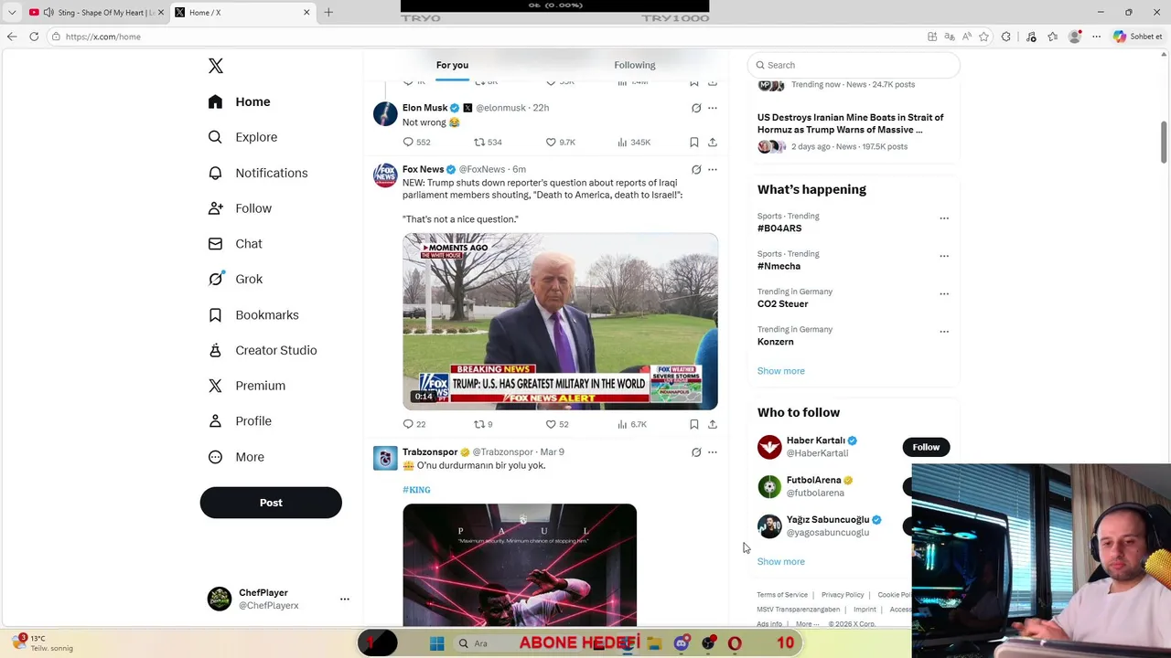The image size is (1171, 658).
Task: Open the CO2 Steuer trending topic
Action: tap(783, 304)
